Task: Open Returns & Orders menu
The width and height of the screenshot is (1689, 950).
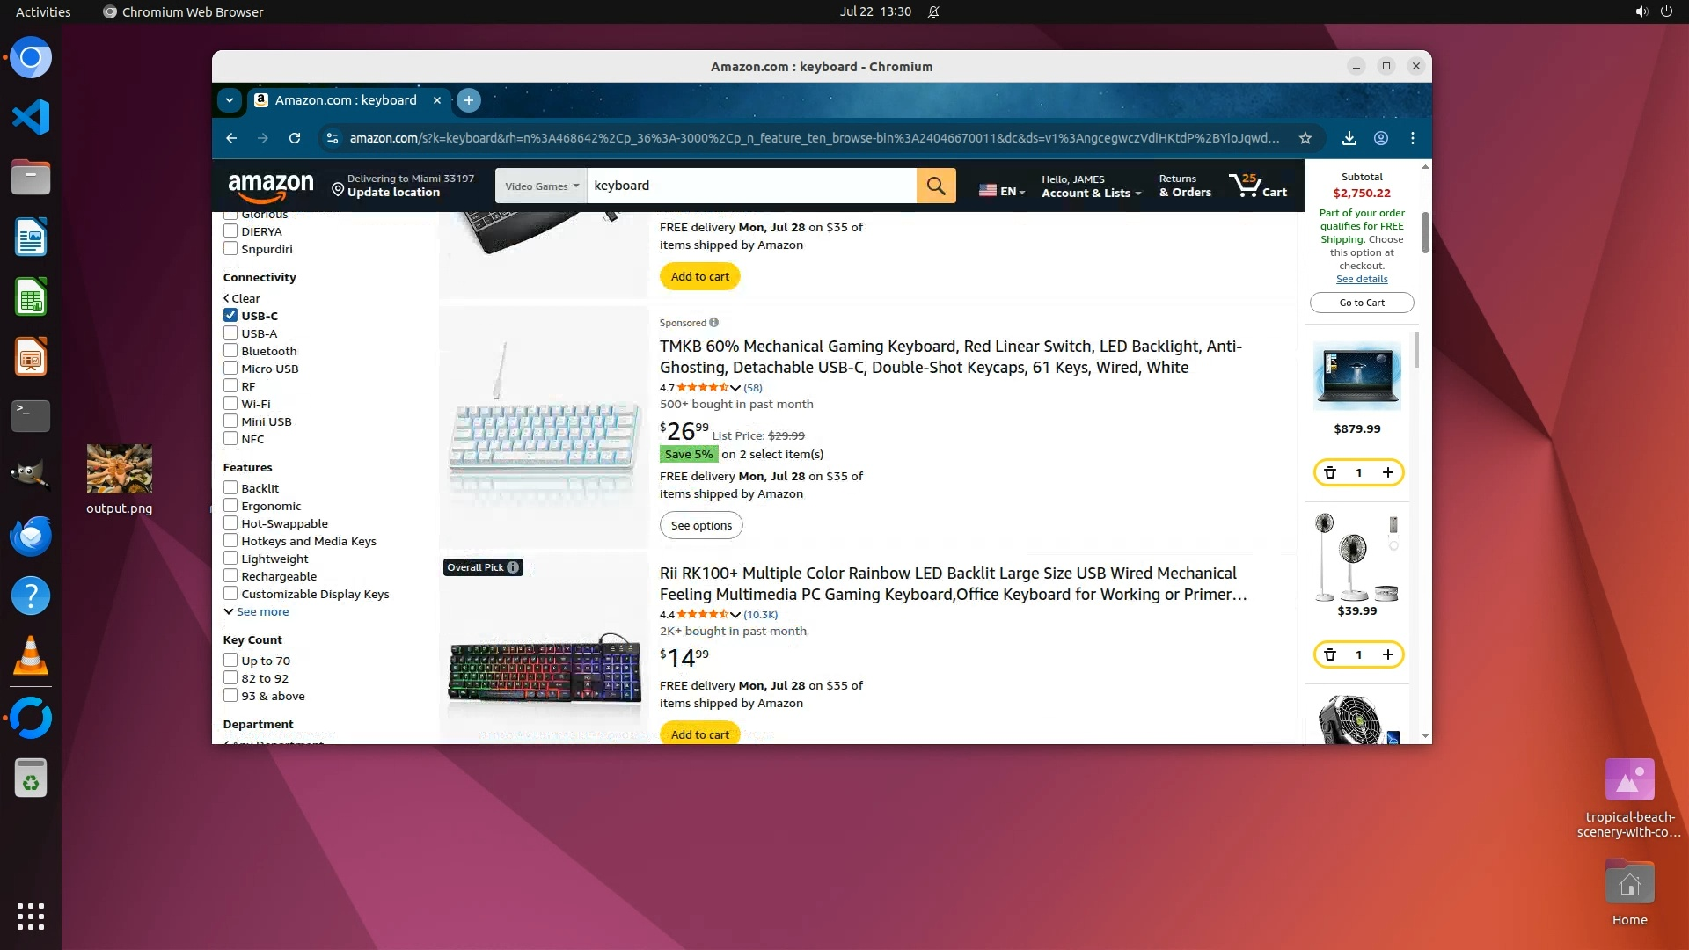Action: 1185,186
